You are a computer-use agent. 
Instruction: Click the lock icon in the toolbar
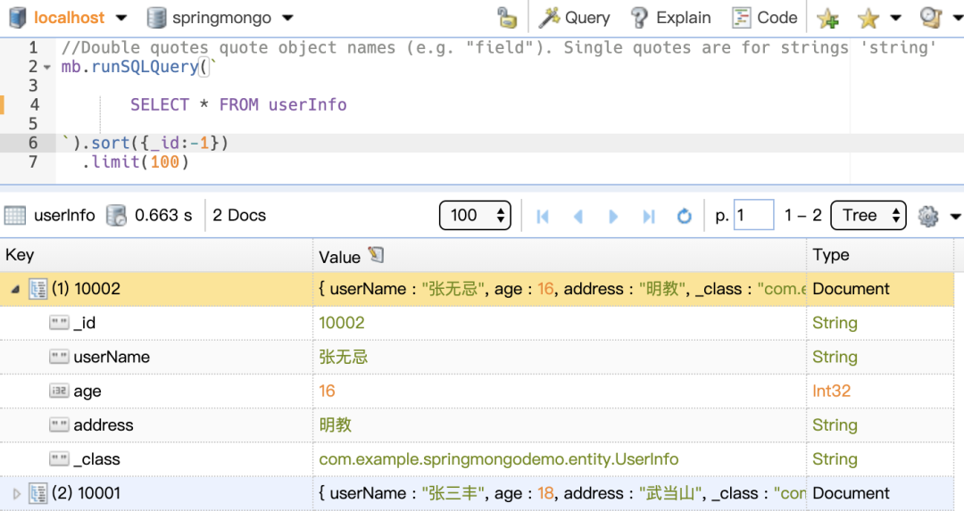507,18
